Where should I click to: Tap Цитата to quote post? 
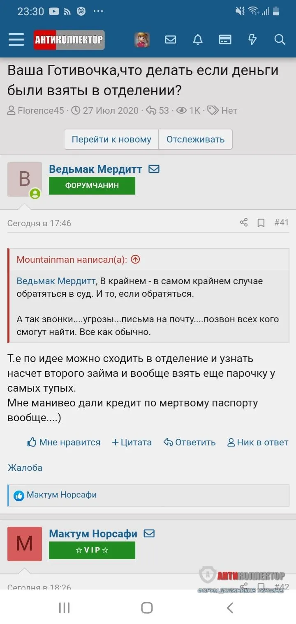click(132, 442)
